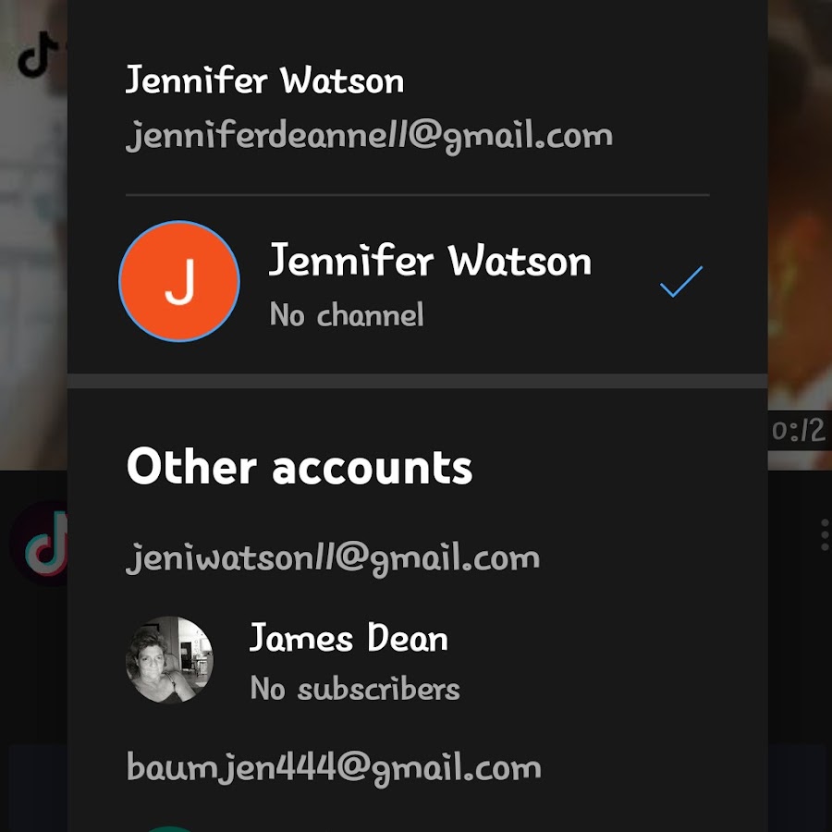The height and width of the screenshot is (832, 832).
Task: Tap the green avatar at the bottom edge
Action: point(170,829)
